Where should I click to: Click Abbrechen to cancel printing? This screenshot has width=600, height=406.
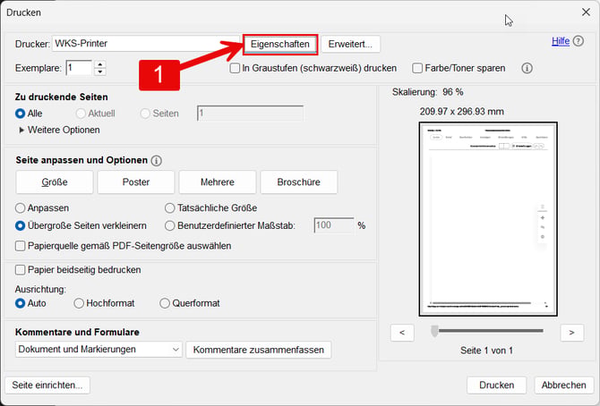point(563,385)
